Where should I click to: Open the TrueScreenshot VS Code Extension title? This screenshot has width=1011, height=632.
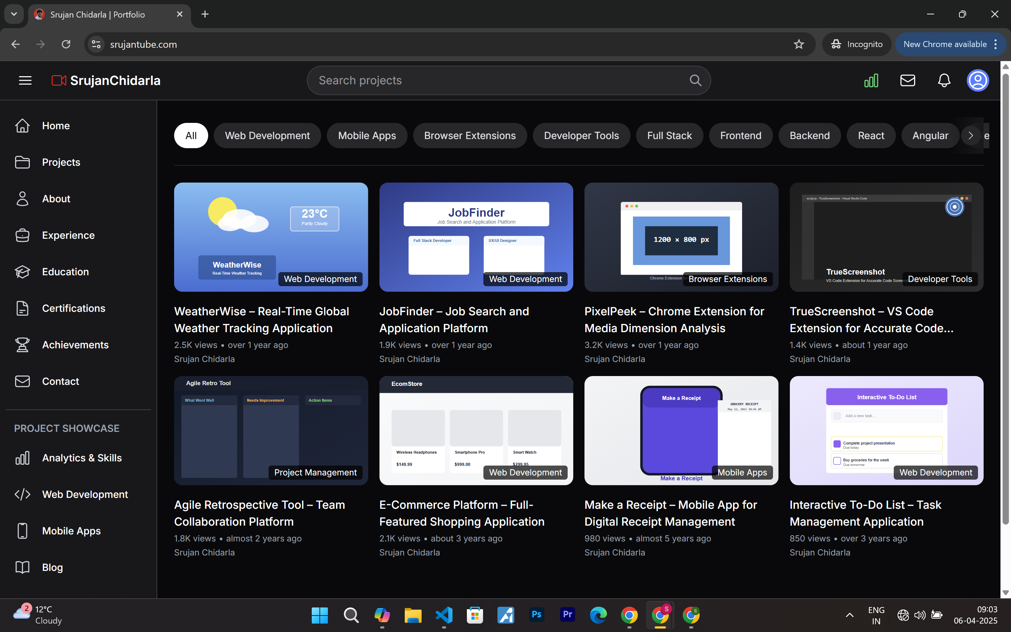pos(872,320)
